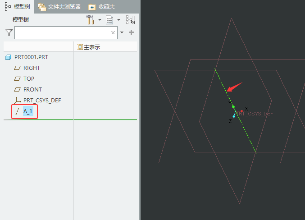Click the 主表示 header icon

(80, 47)
